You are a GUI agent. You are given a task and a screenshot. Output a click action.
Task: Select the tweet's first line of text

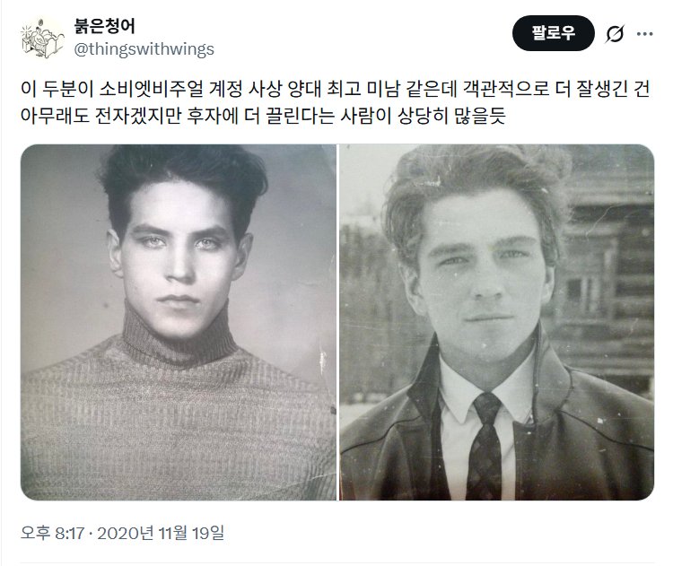click(336, 90)
